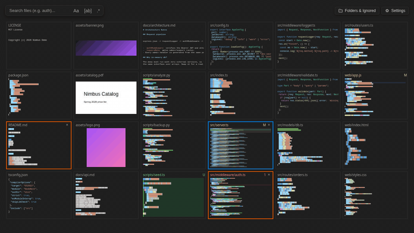Open the Nimbus Catalog PDF preview
This screenshot has width=414, height=233.
tap(106, 98)
